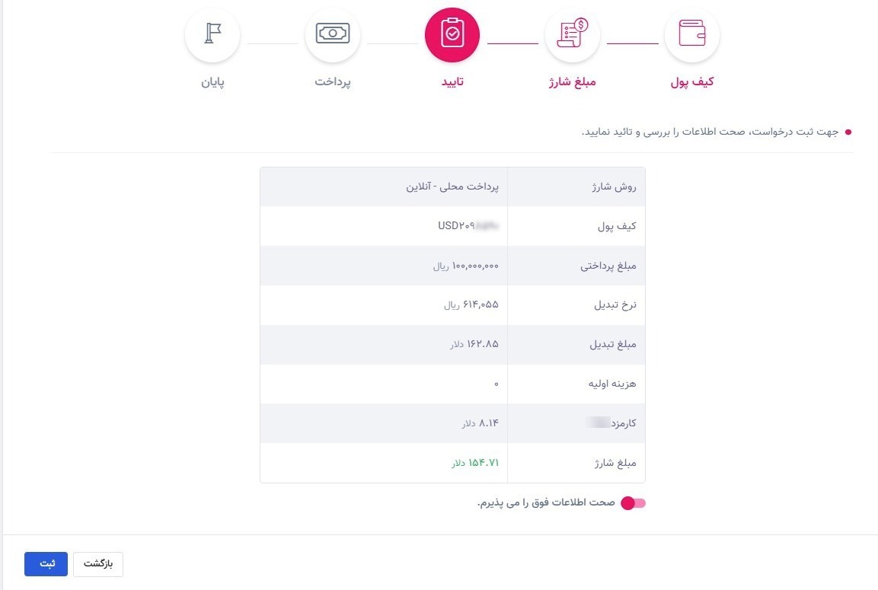
Task: Select the پرداخت step label
Action: 333,81
